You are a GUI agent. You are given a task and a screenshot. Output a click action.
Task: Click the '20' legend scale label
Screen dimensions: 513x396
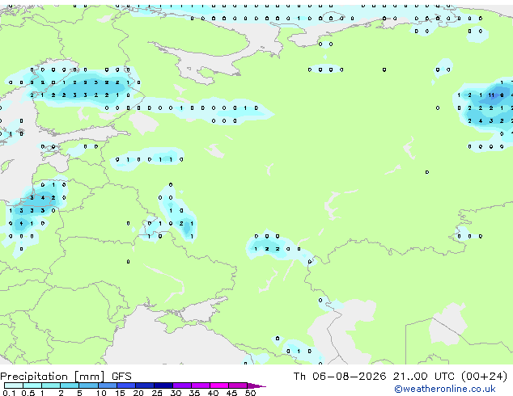pyautogui.click(x=138, y=393)
